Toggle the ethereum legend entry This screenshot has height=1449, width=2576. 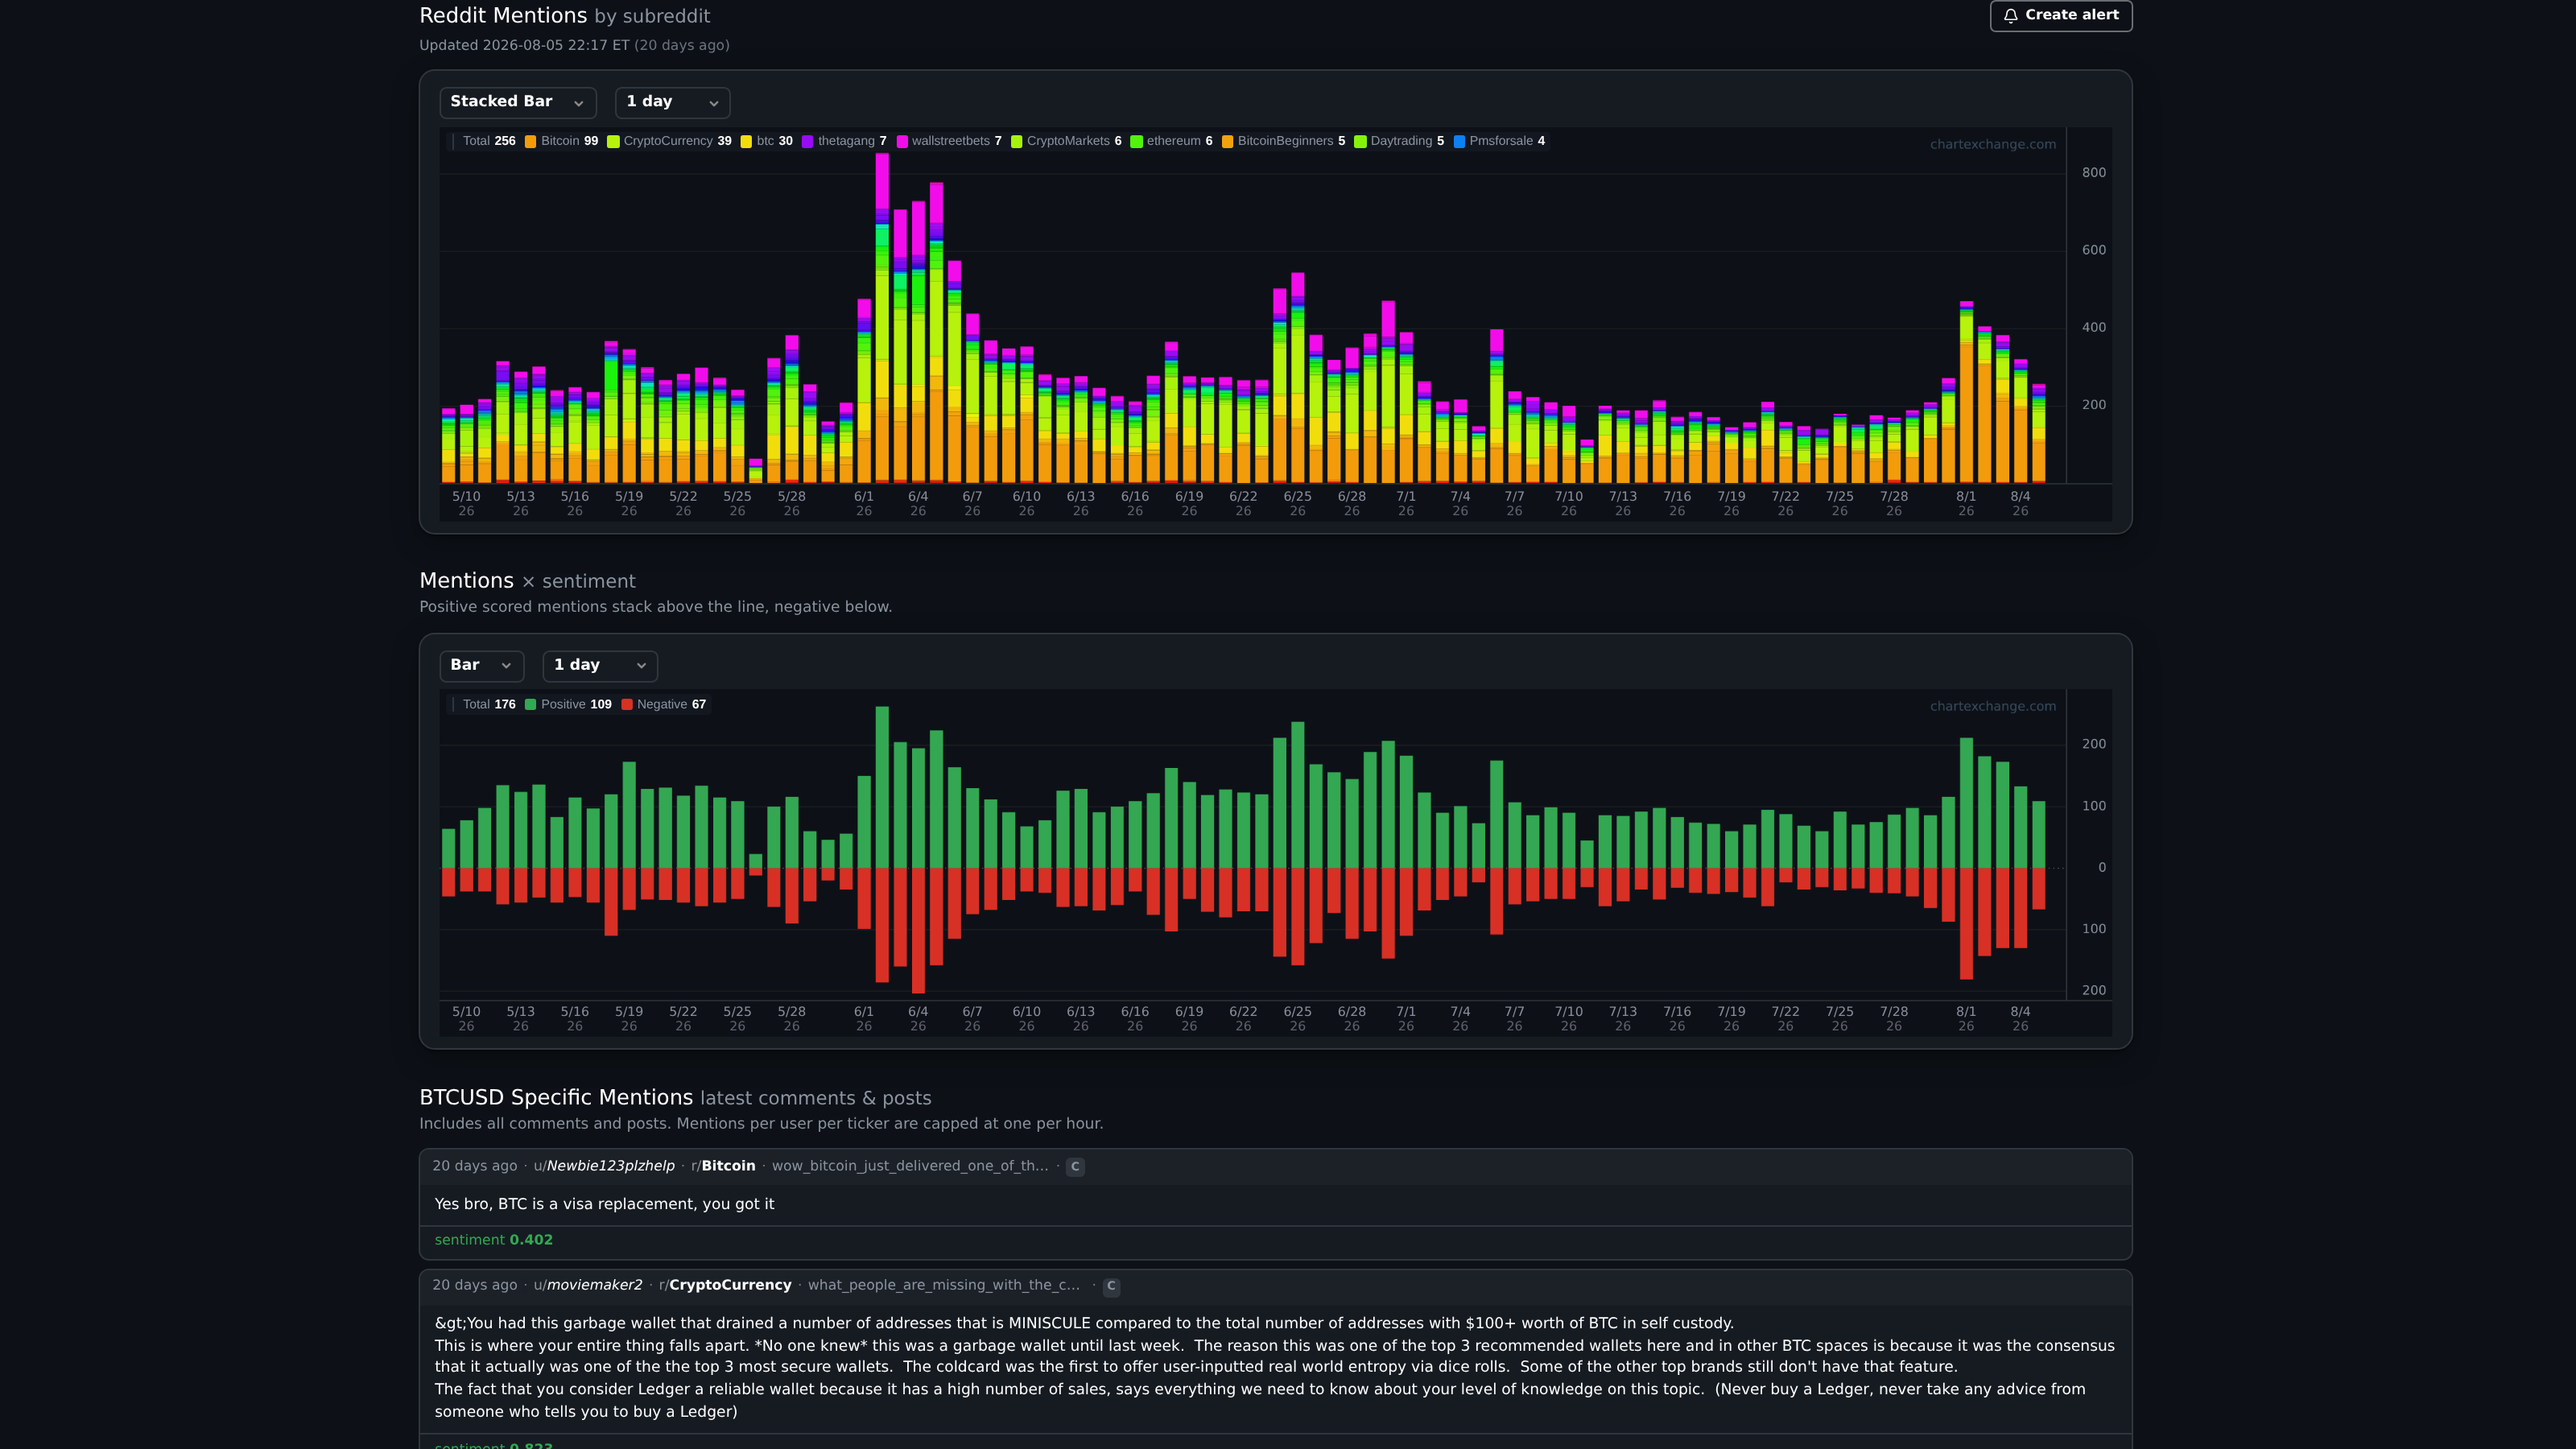pyautogui.click(x=1171, y=141)
